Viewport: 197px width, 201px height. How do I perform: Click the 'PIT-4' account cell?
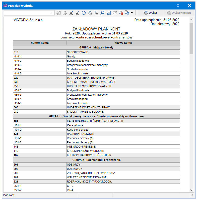click(123, 190)
